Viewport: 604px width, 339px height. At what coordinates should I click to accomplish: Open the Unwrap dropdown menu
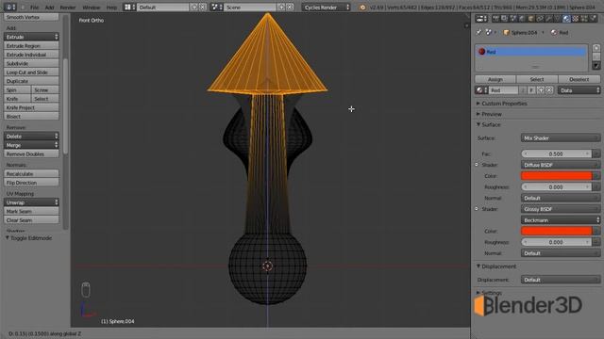click(31, 202)
